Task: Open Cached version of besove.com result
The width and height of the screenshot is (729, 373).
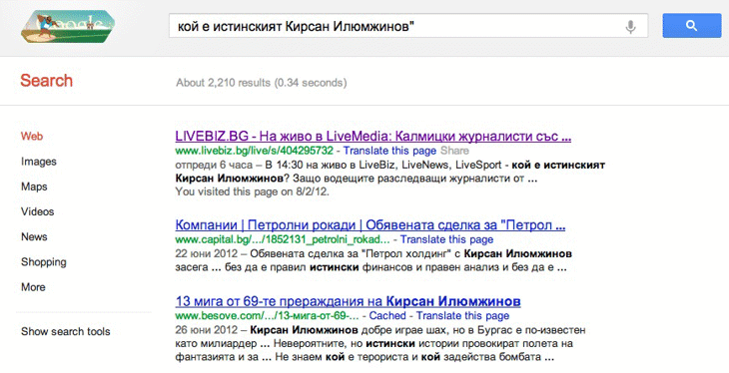Action: (x=387, y=316)
